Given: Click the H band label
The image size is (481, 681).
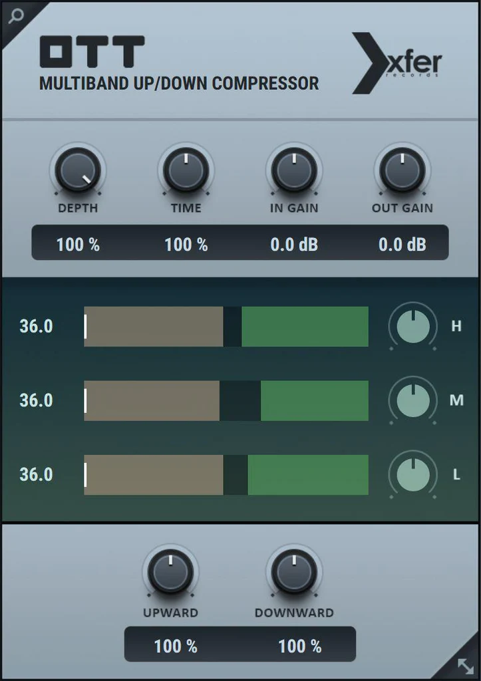Looking at the screenshot, I should (x=456, y=326).
